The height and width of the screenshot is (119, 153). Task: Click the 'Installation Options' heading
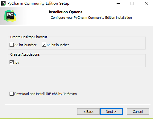(66, 12)
